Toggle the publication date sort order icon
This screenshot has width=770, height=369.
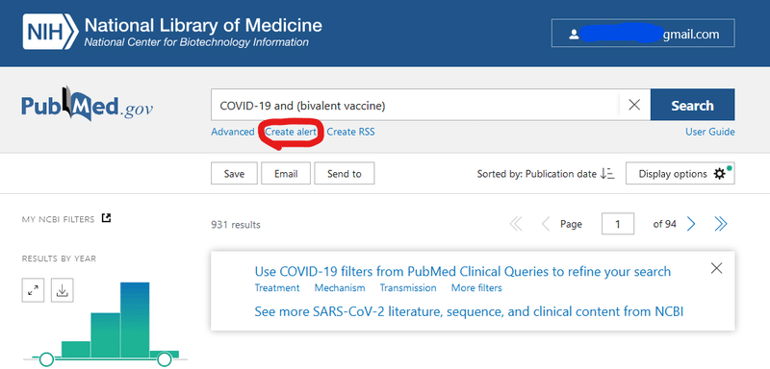(607, 174)
